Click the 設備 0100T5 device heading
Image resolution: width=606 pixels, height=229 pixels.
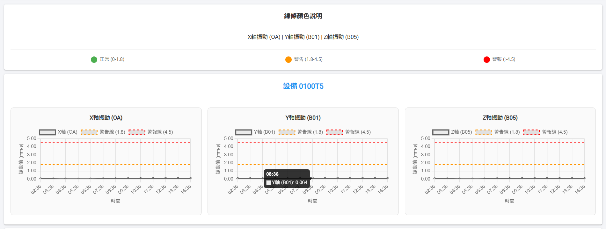click(x=303, y=86)
